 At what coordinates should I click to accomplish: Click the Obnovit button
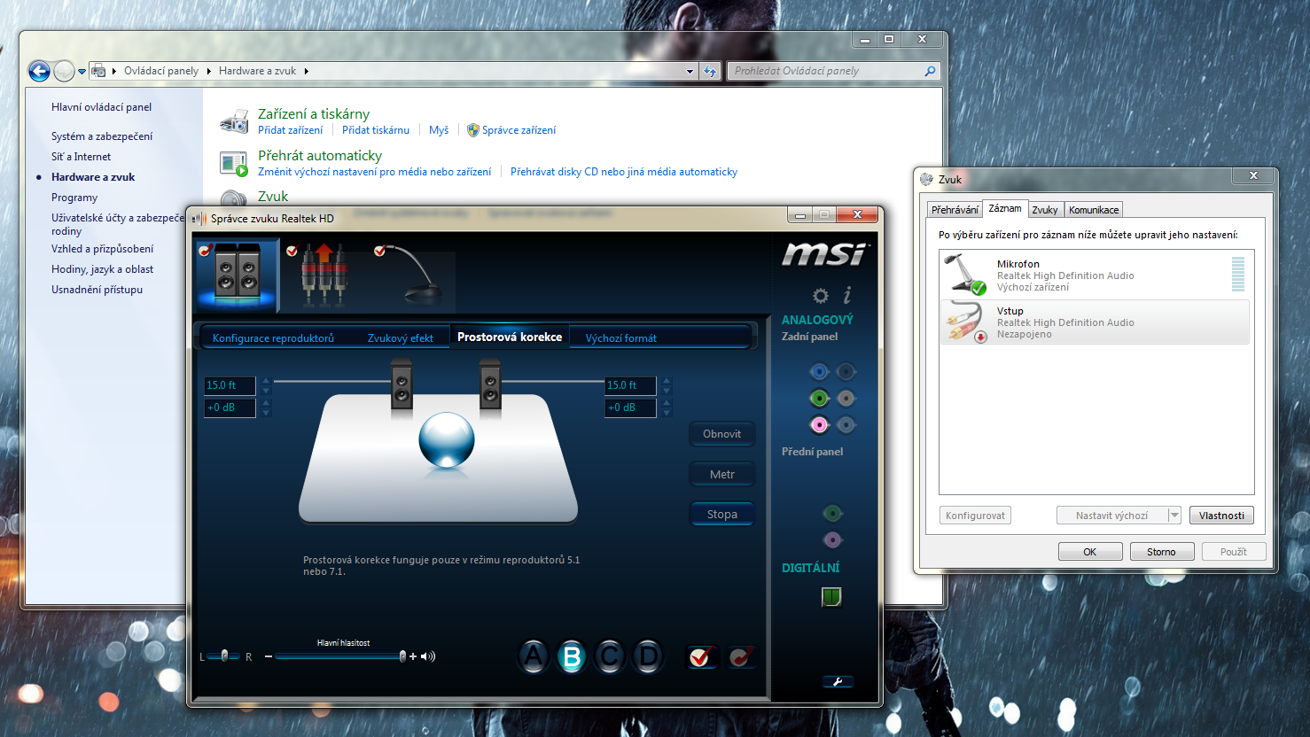(722, 434)
